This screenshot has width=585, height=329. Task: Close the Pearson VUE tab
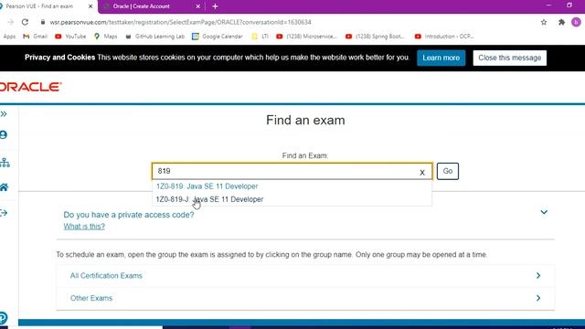pos(90,6)
